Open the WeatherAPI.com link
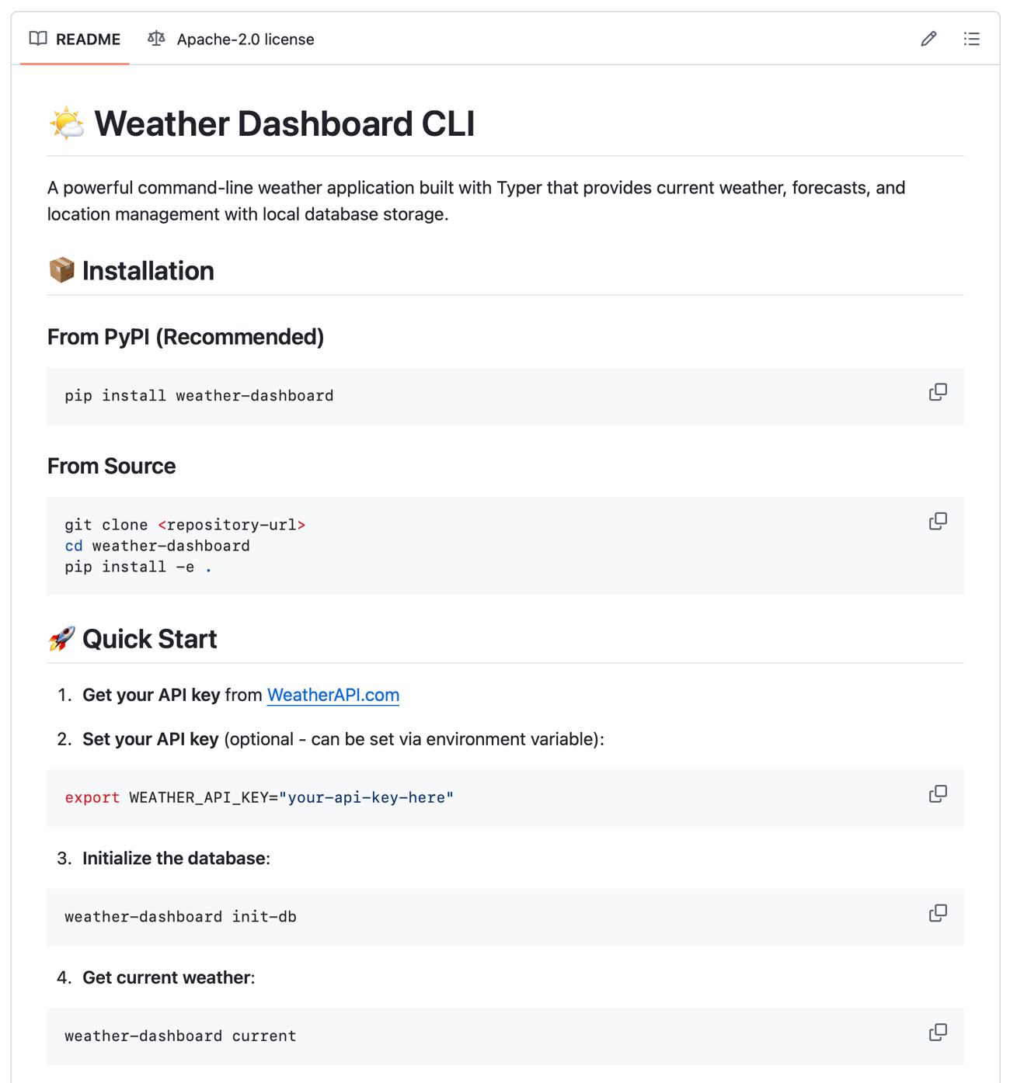The image size is (1010, 1083). [x=333, y=695]
